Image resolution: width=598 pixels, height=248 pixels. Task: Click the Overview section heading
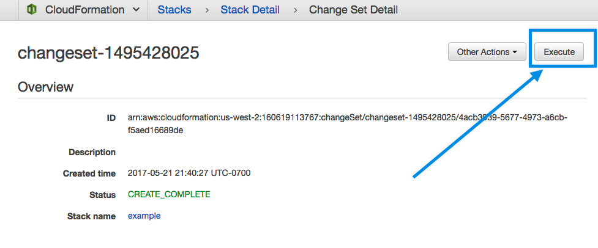45,87
